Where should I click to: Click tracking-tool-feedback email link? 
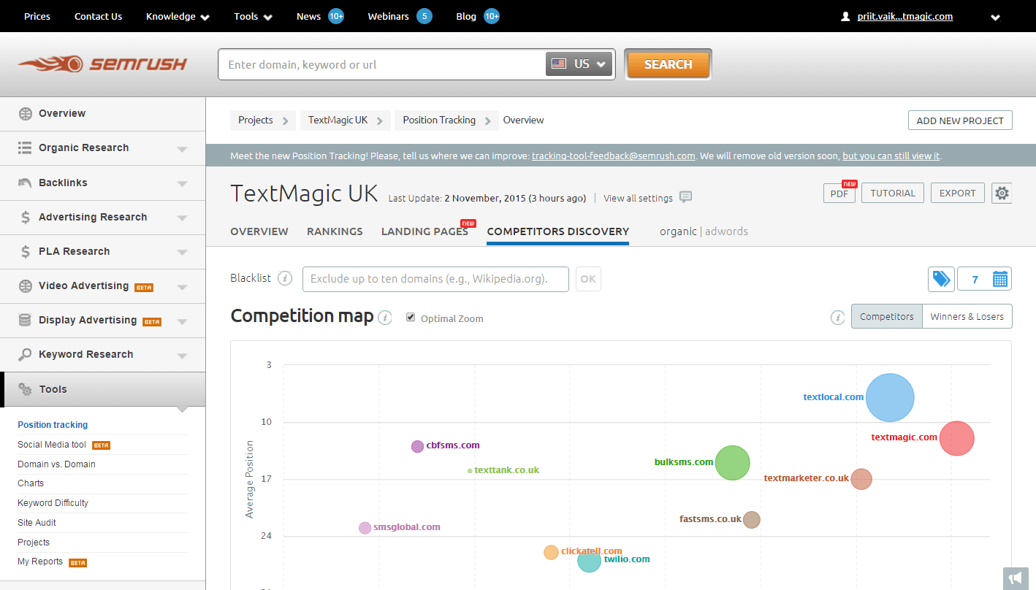pyautogui.click(x=613, y=156)
